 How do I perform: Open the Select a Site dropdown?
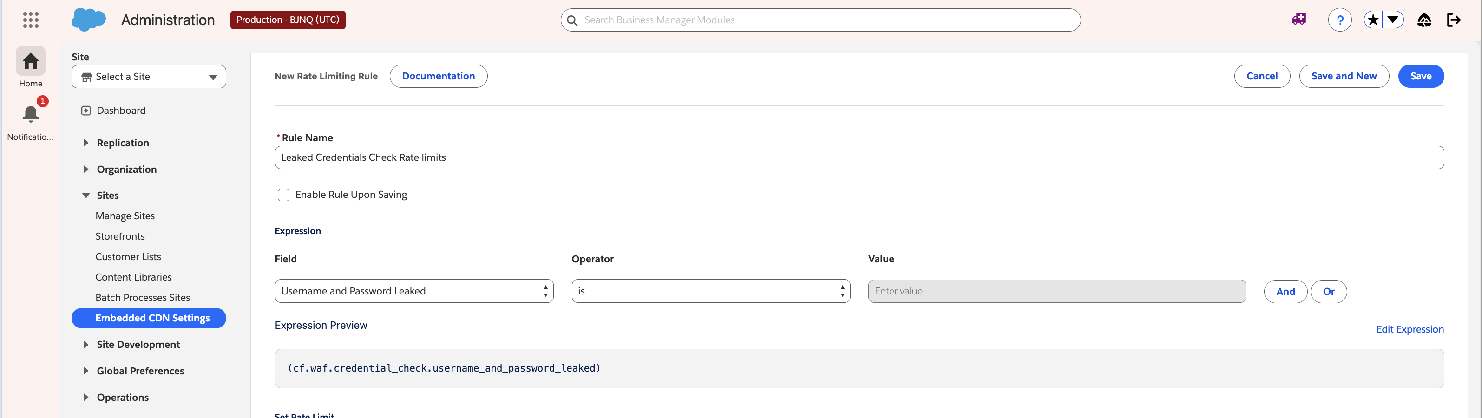pos(148,77)
